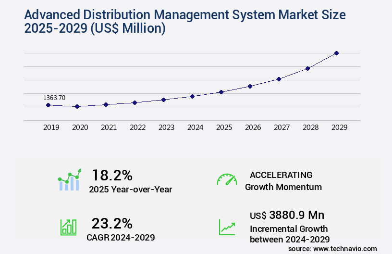Click the 2024 x-axis year label

[x=195, y=127]
